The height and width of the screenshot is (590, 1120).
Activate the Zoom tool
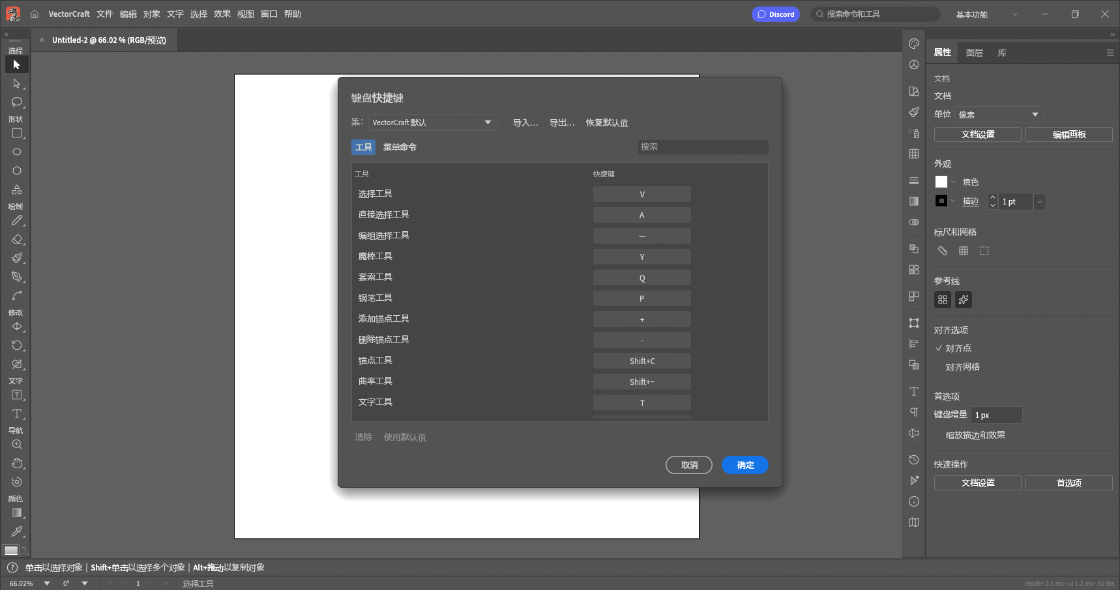[16, 444]
